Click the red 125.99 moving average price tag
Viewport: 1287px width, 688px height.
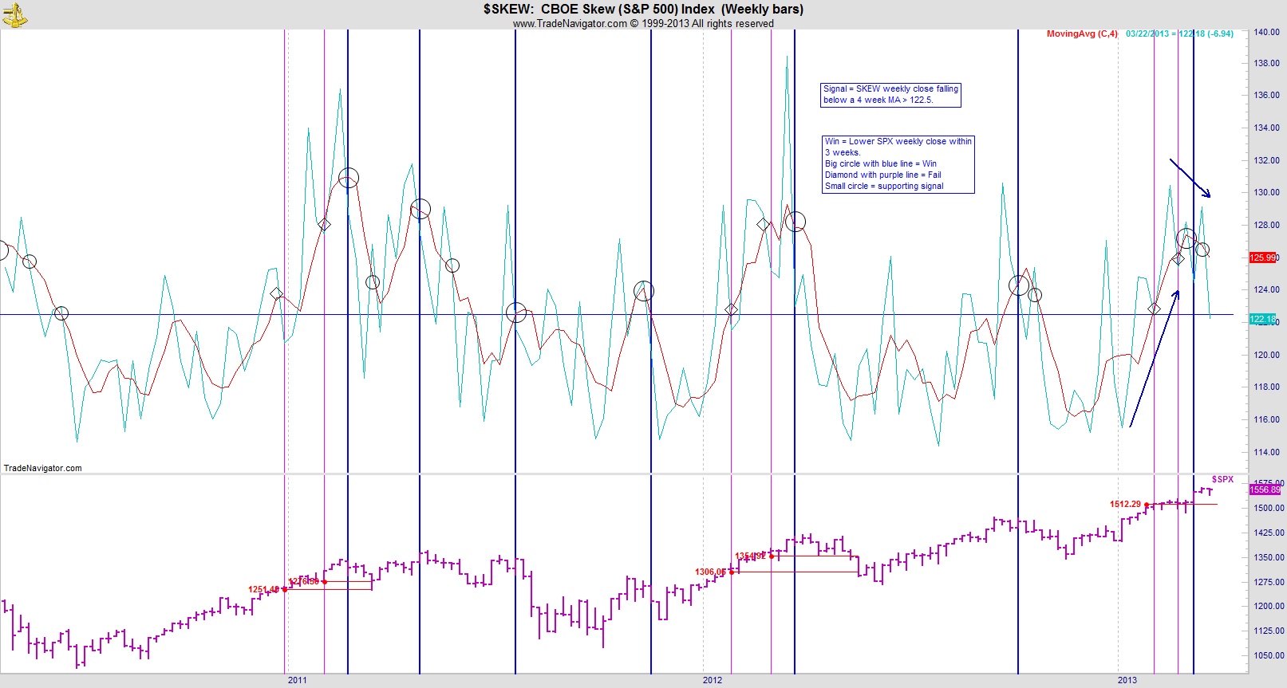click(x=1263, y=258)
